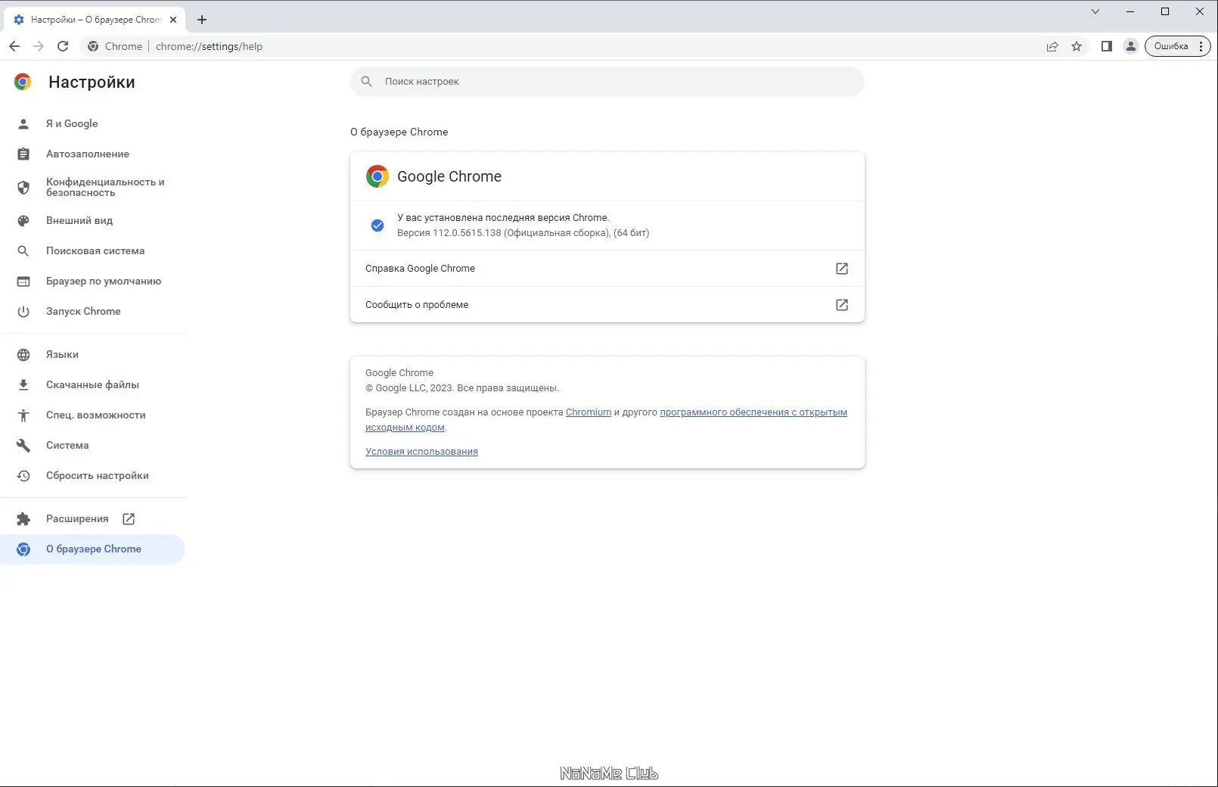This screenshot has height=787, width=1218.
Task: Open the side panel icon
Action: [x=1106, y=46]
